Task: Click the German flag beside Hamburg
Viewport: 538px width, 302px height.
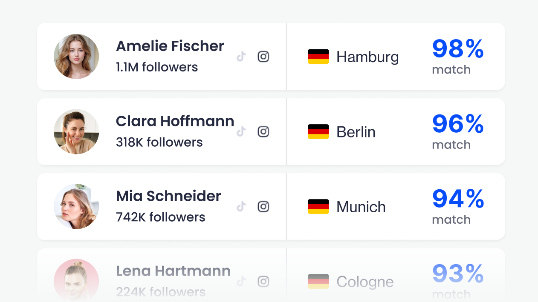Action: (x=318, y=57)
